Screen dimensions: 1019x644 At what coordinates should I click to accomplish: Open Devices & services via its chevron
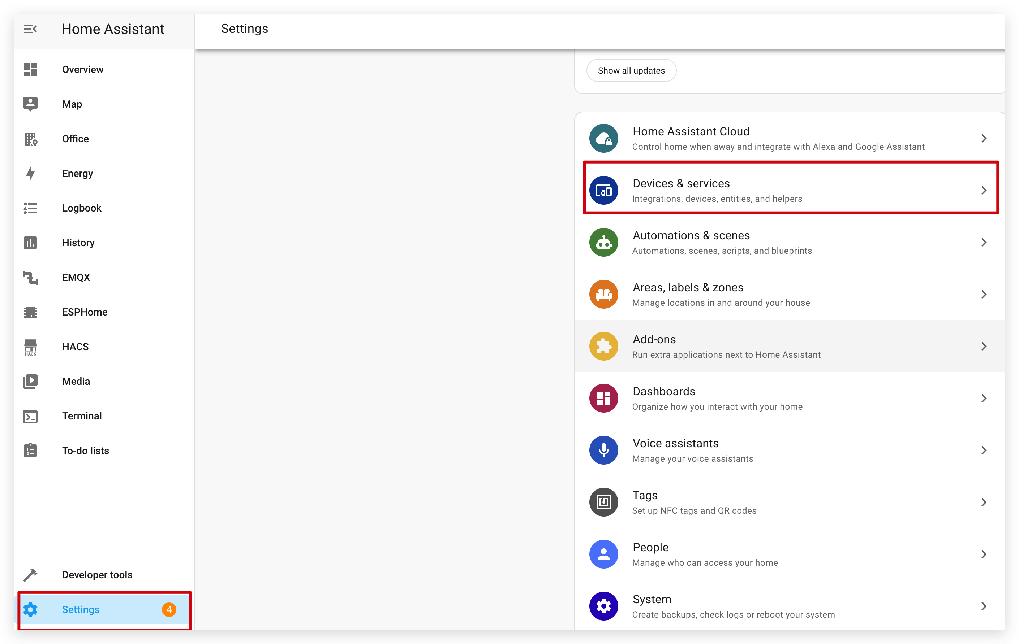984,190
